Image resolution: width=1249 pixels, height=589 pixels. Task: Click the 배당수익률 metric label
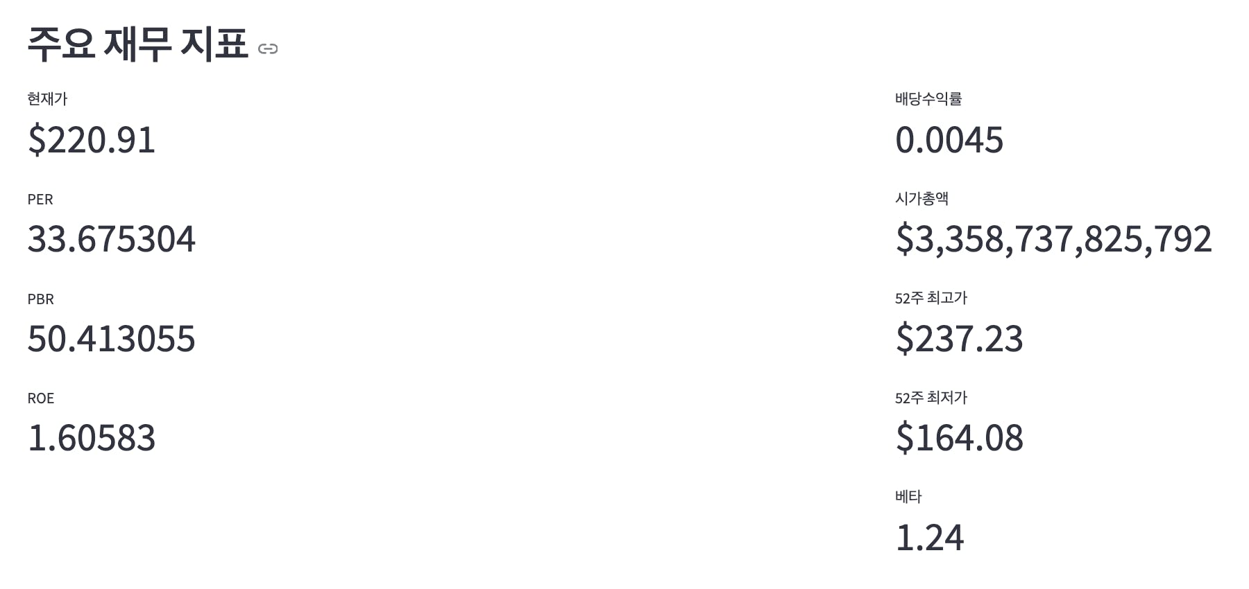tap(928, 99)
